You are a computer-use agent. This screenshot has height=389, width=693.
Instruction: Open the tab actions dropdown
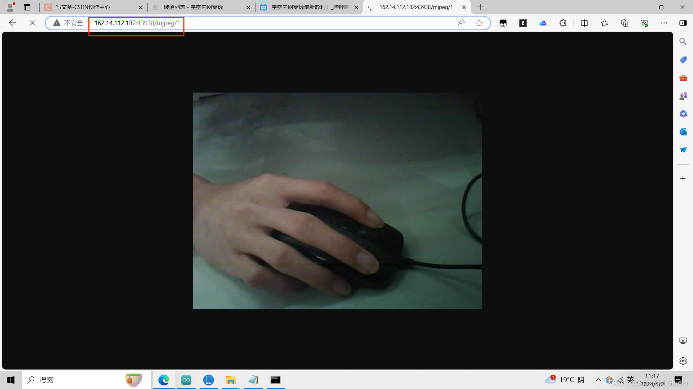27,7
